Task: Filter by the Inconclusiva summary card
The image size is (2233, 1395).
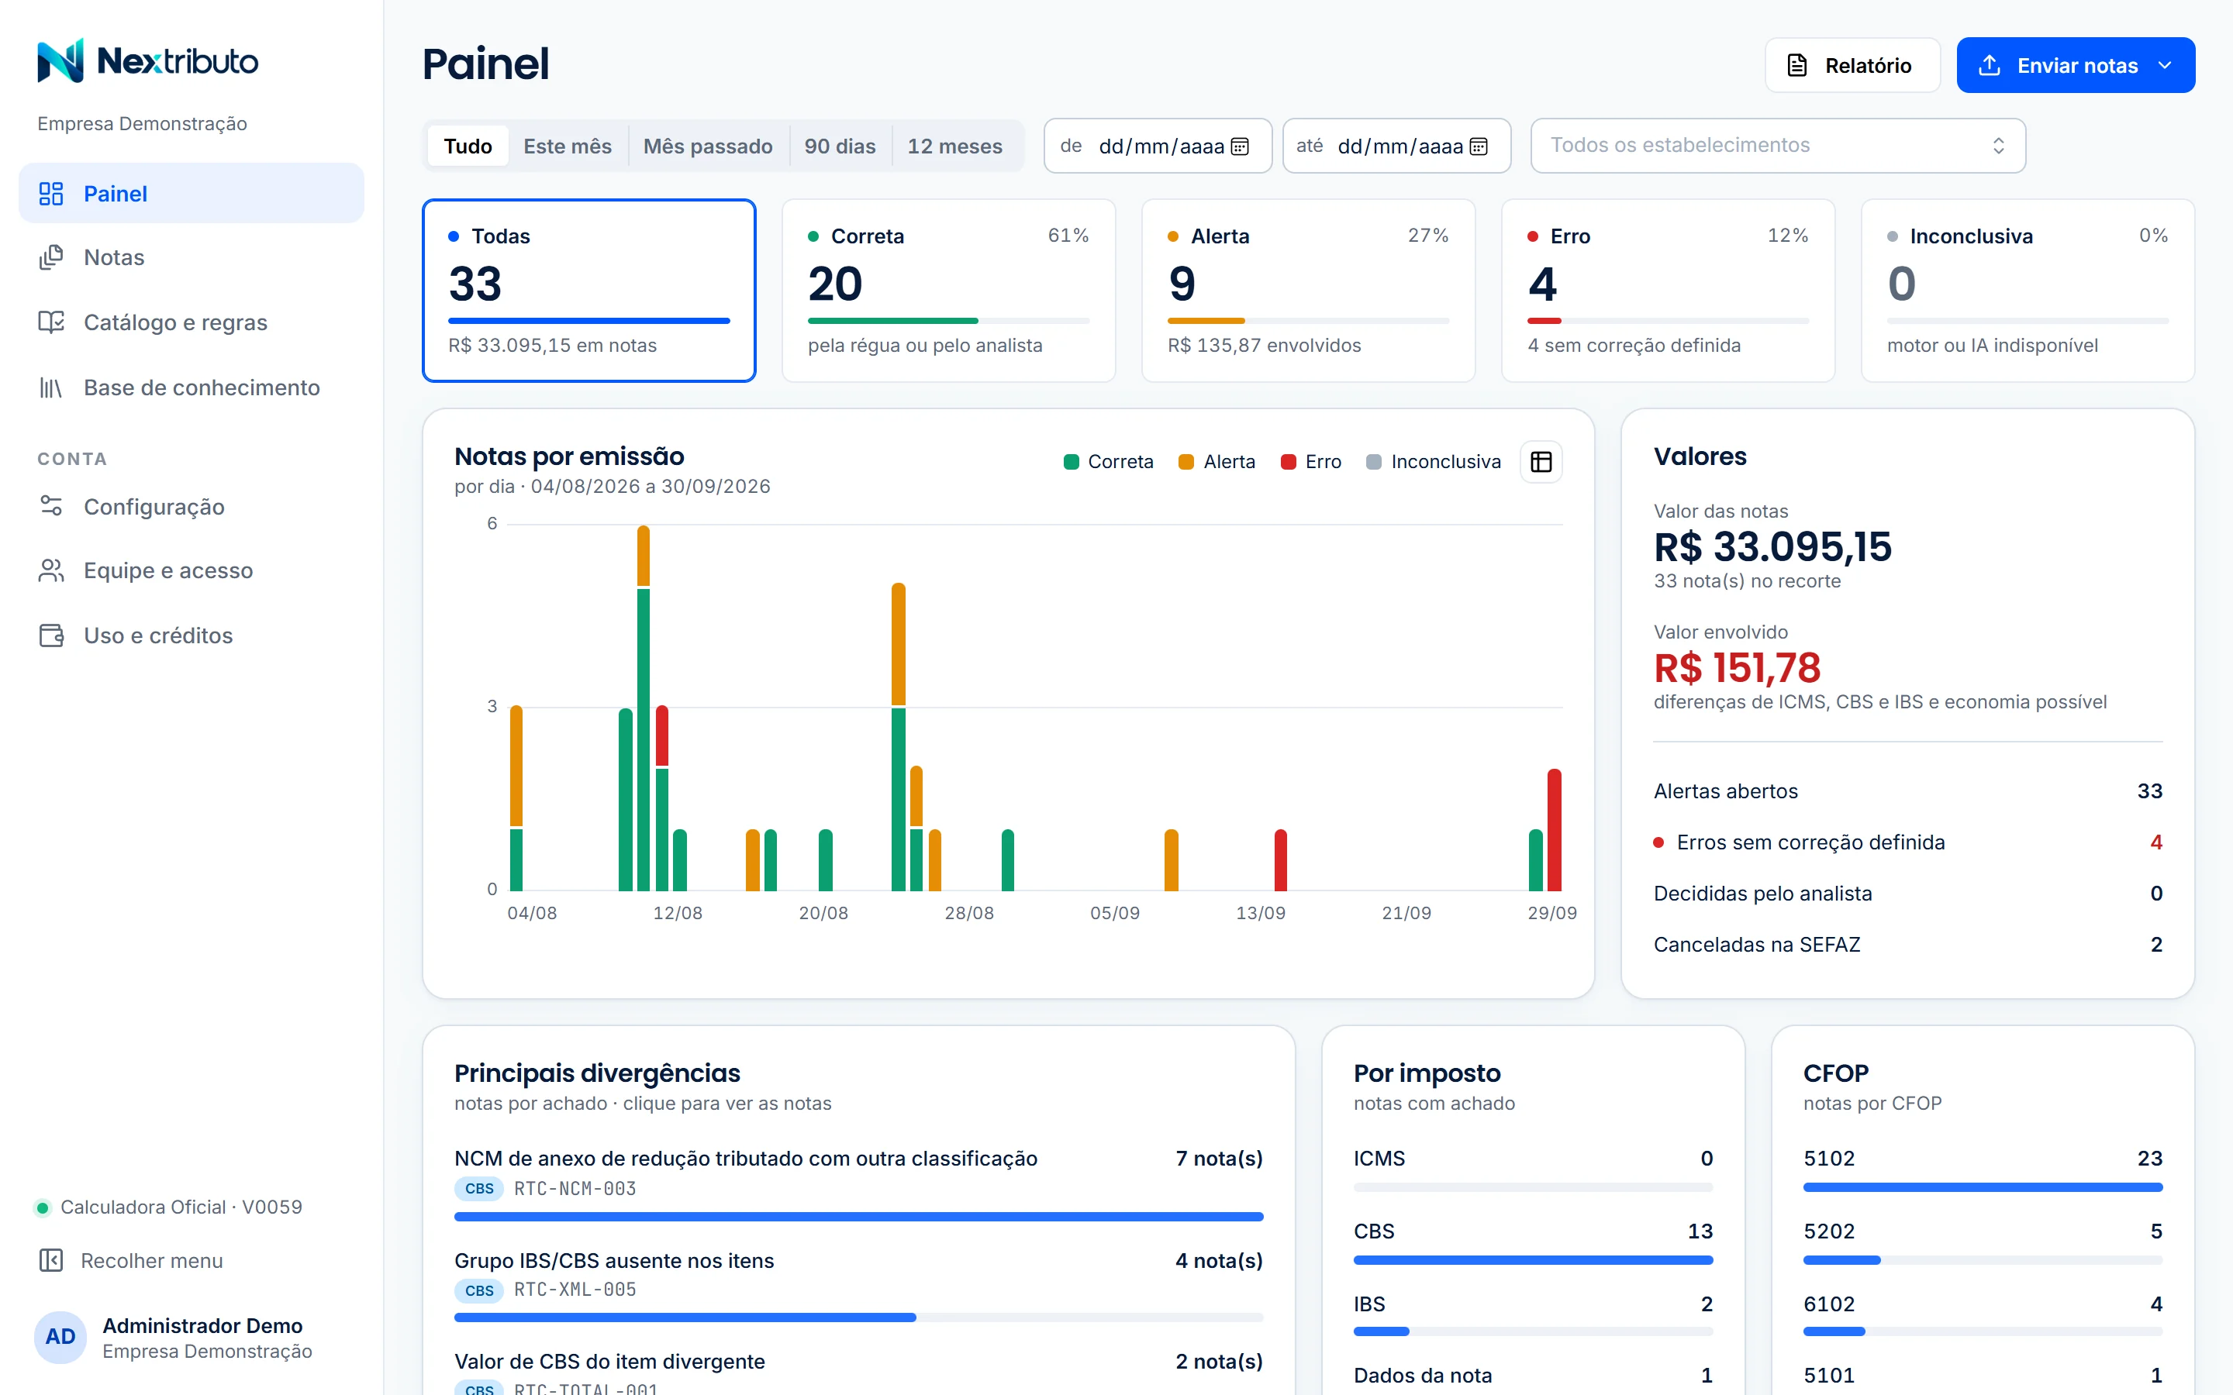Action: 2028,291
